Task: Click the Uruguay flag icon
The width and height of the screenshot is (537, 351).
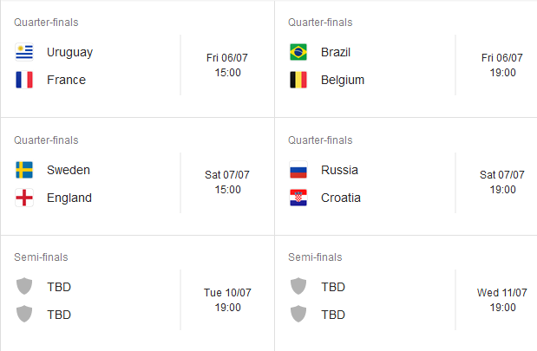Action: tap(24, 52)
